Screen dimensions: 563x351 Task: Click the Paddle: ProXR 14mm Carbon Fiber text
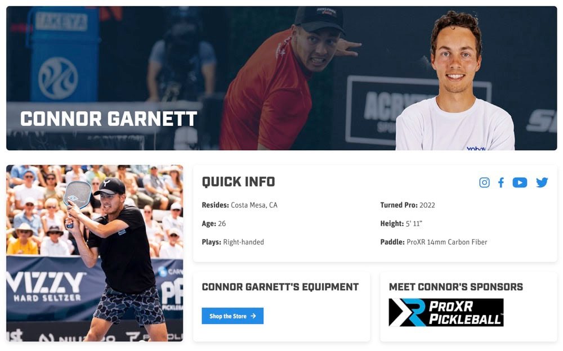pos(434,242)
